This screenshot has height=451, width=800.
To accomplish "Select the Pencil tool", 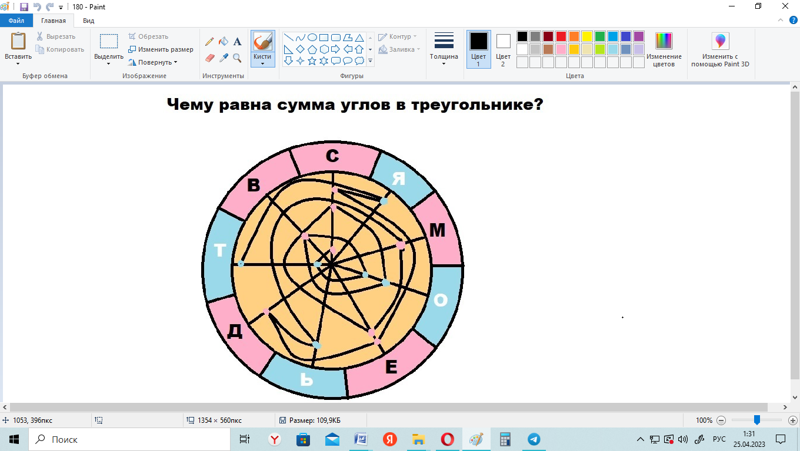I will [x=209, y=42].
